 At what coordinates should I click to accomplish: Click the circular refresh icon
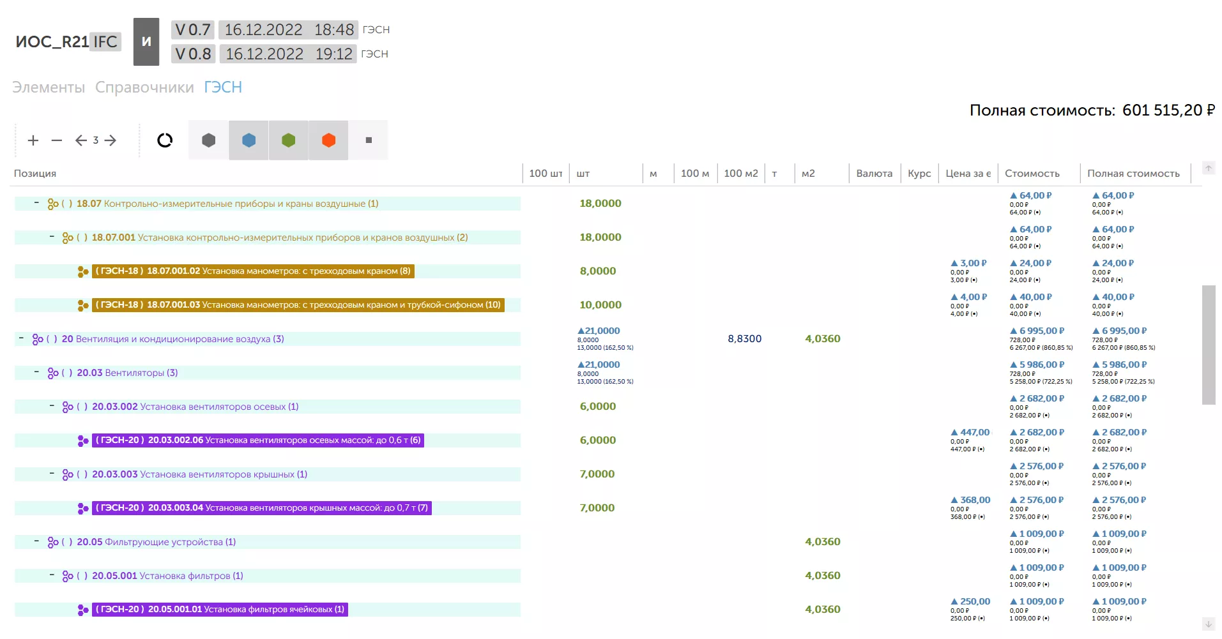point(165,140)
